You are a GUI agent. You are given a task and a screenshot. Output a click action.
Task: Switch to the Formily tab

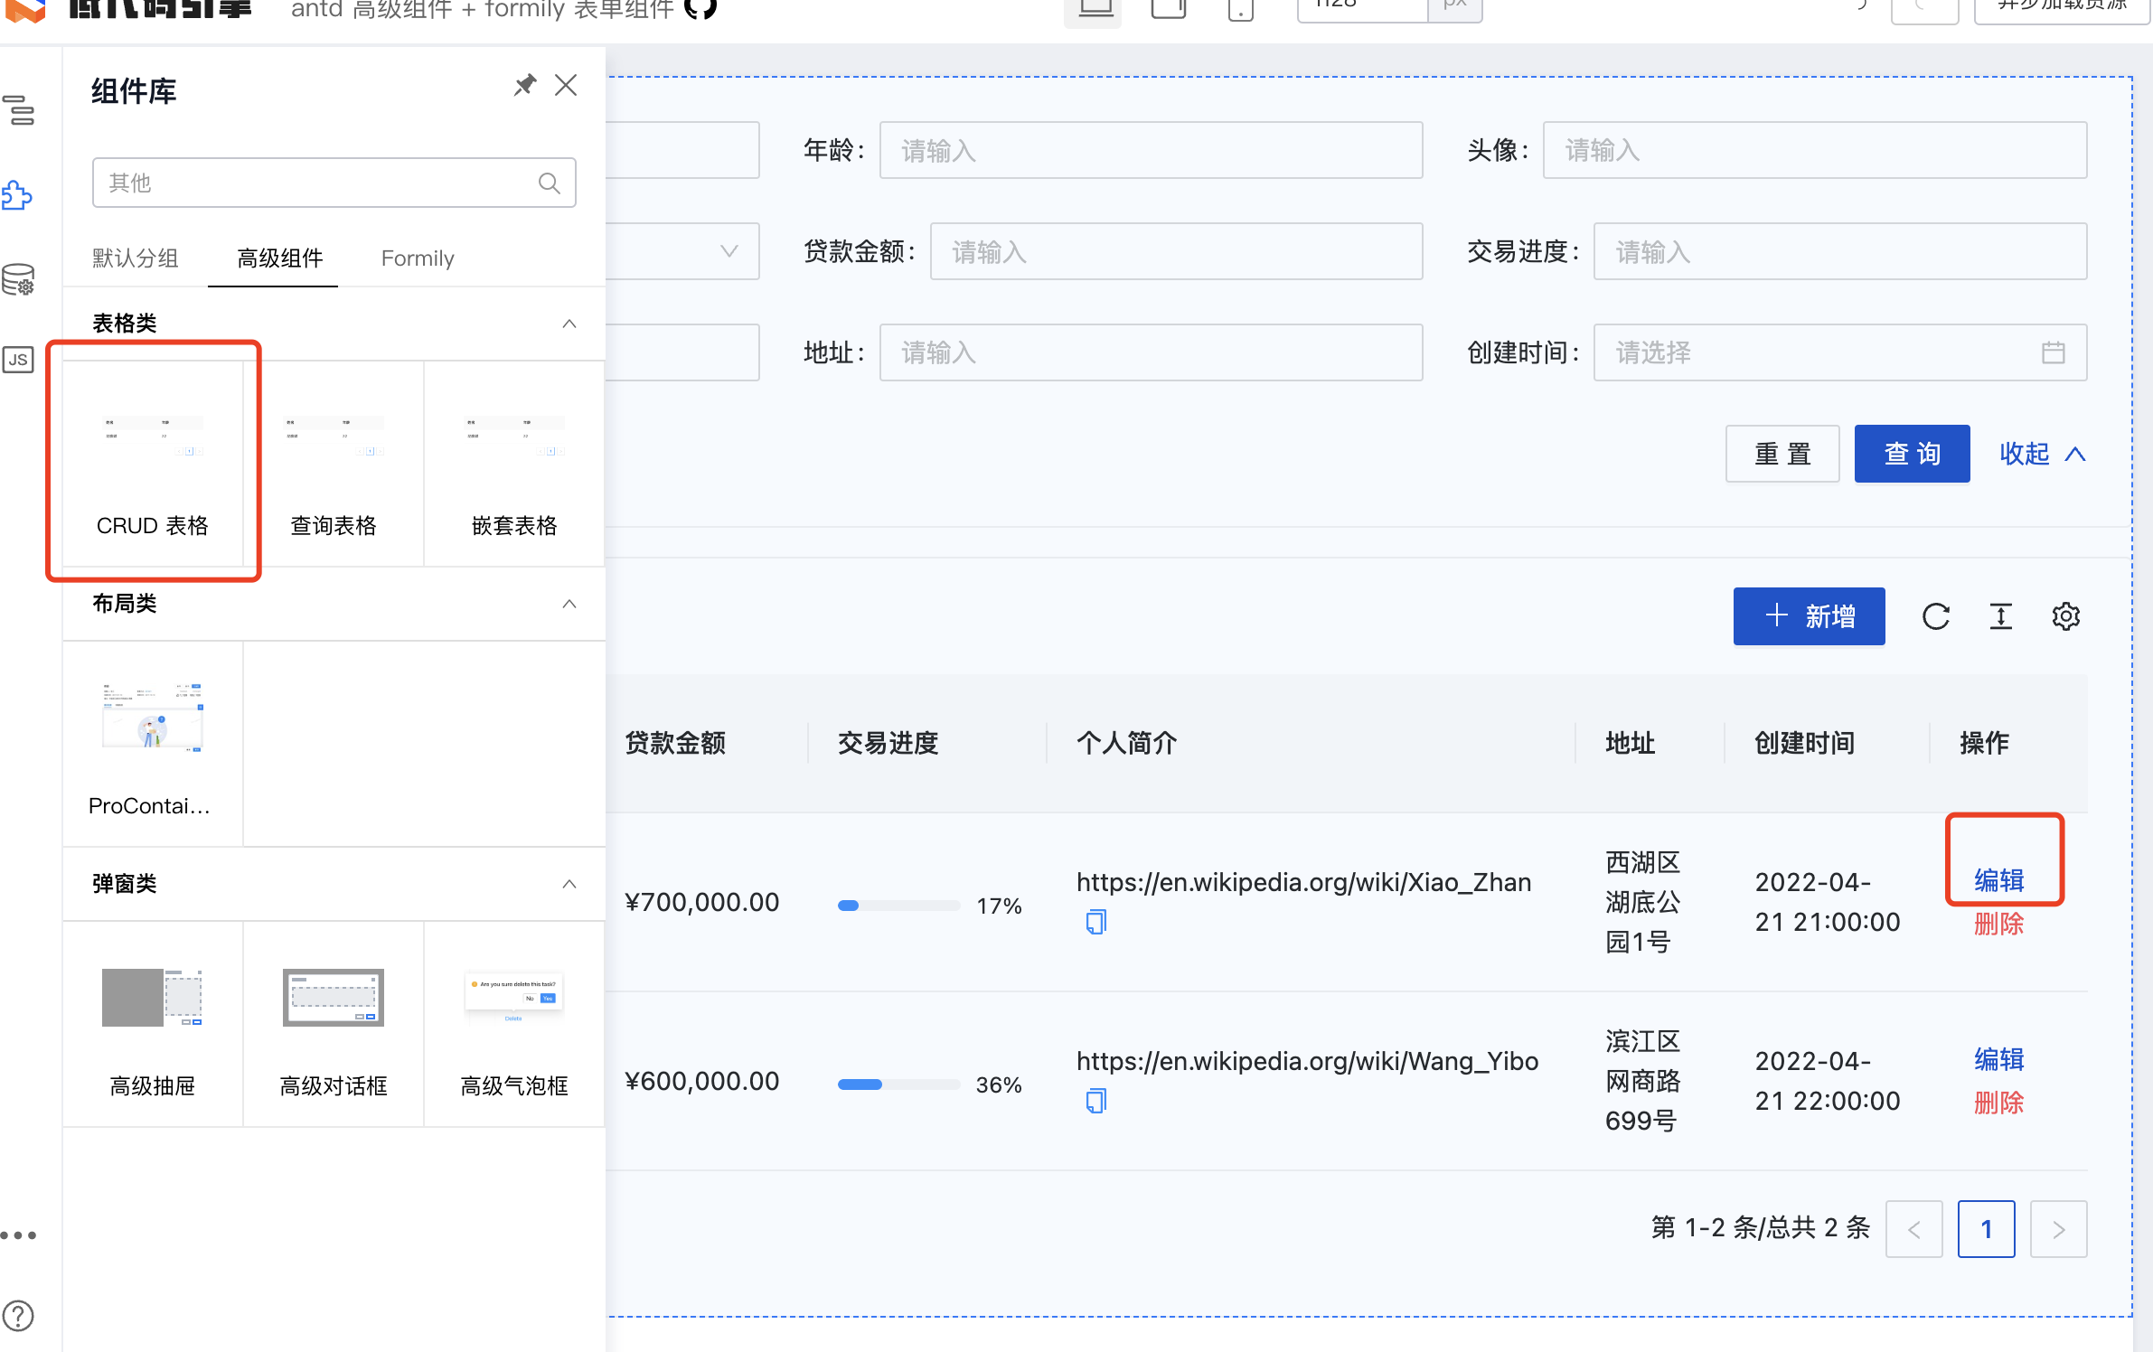[417, 258]
